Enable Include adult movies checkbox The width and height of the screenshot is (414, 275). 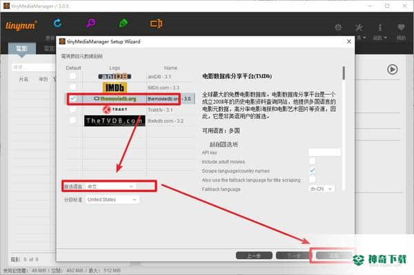pyautogui.click(x=313, y=161)
